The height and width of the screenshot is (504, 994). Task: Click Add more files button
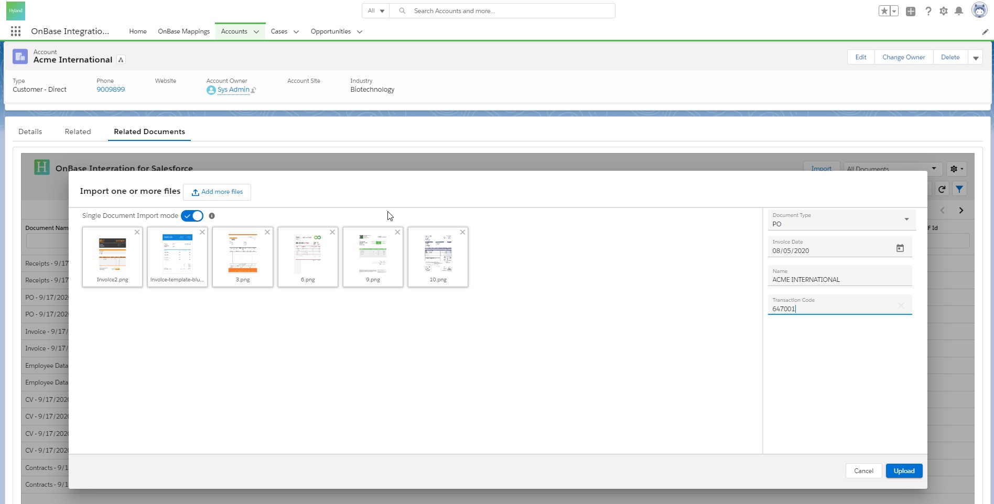pos(217,192)
